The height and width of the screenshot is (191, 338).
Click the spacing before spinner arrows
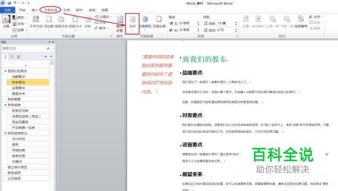point(236,23)
